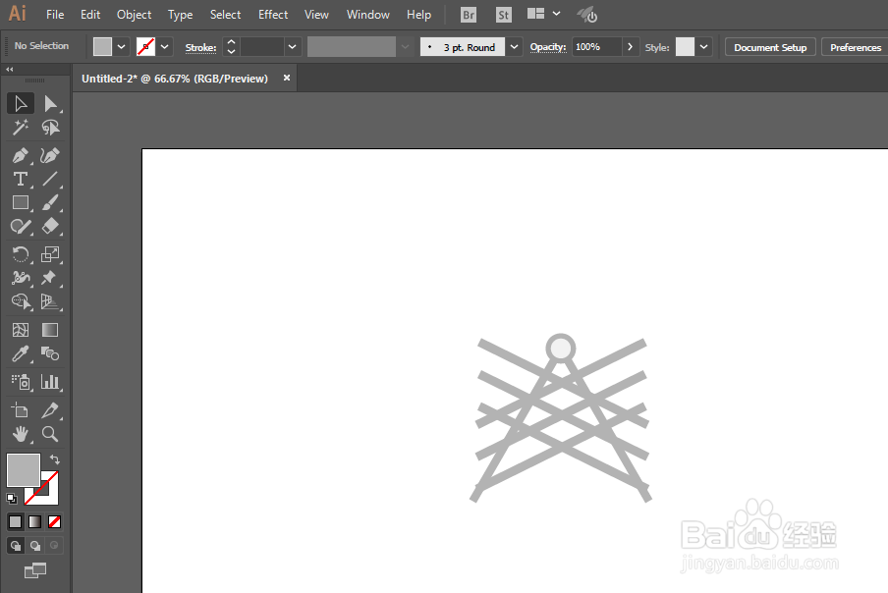Viewport: 888px width, 593px height.
Task: Open the Select menu
Action: coord(225,15)
